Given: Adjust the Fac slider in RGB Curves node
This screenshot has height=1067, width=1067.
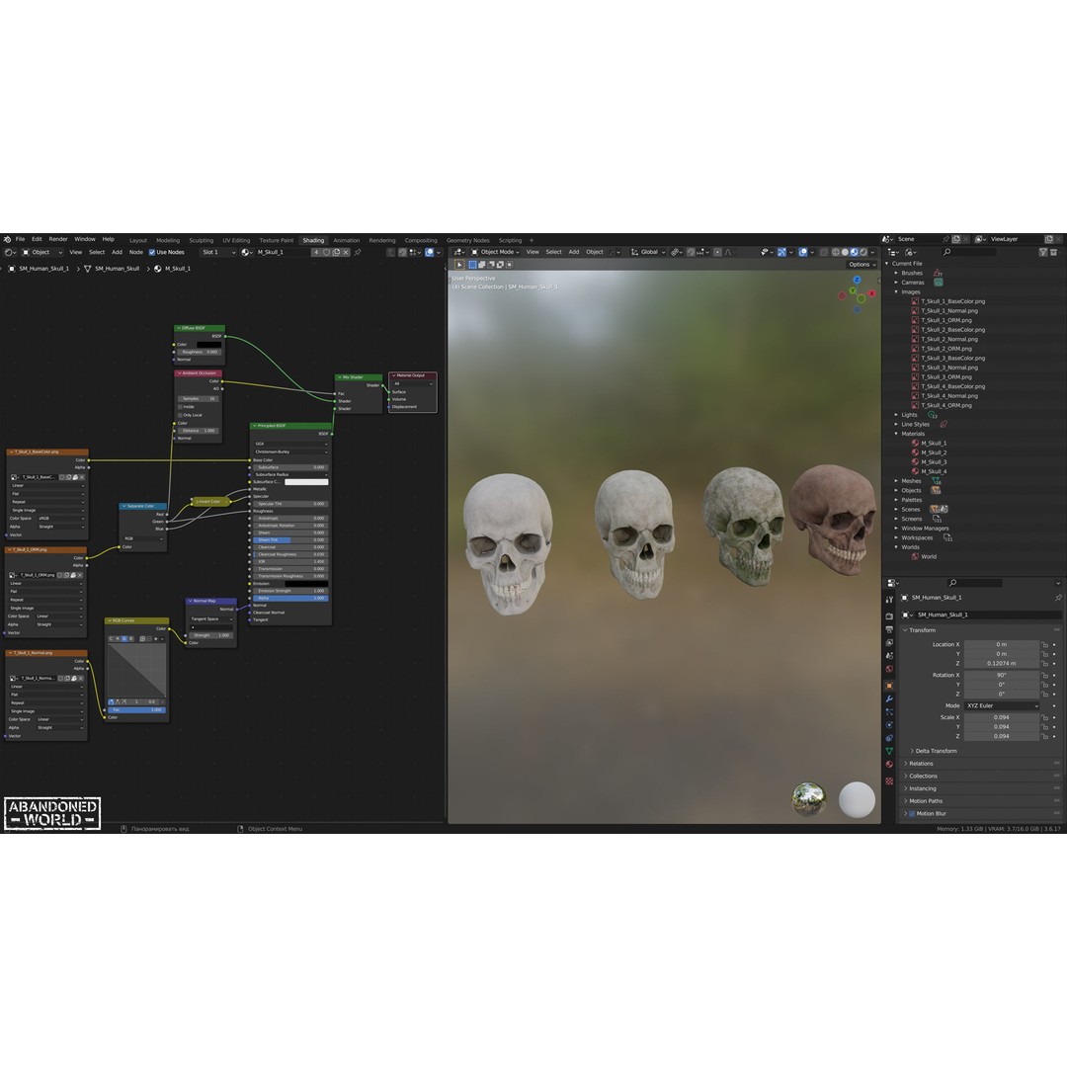Looking at the screenshot, I should pos(136,709).
